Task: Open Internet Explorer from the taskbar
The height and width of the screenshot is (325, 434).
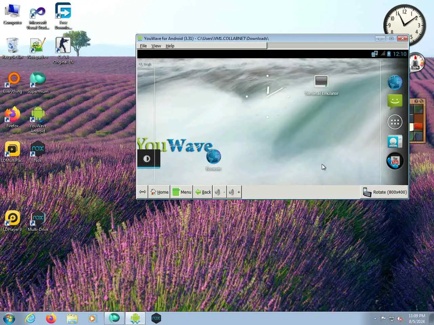Action: (x=31, y=318)
